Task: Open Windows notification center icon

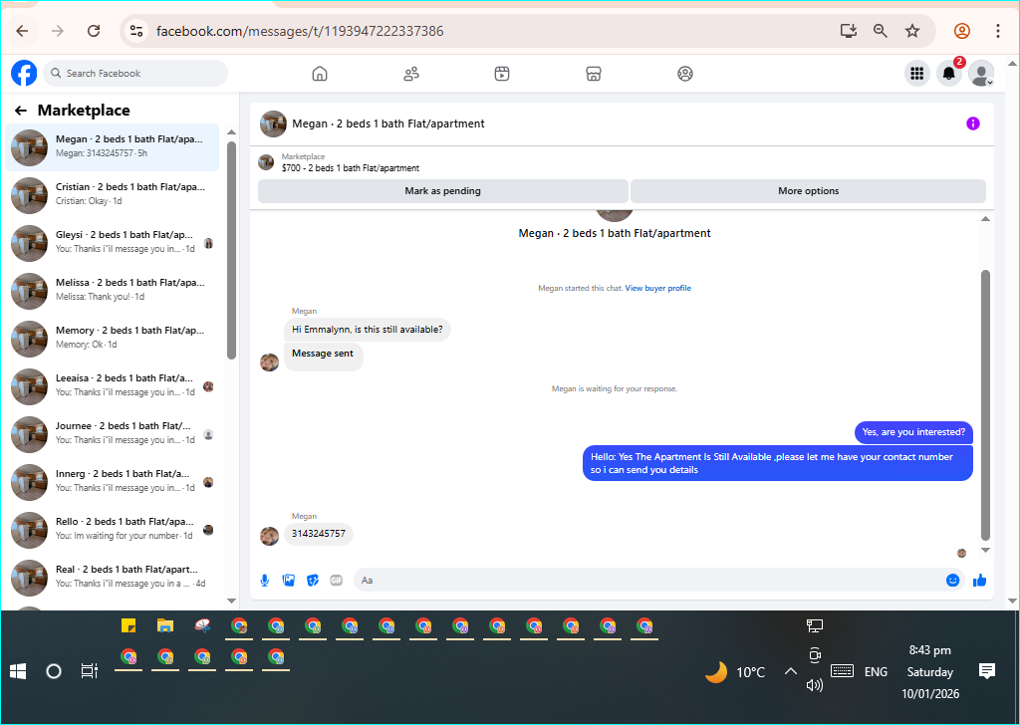Action: pyautogui.click(x=987, y=671)
